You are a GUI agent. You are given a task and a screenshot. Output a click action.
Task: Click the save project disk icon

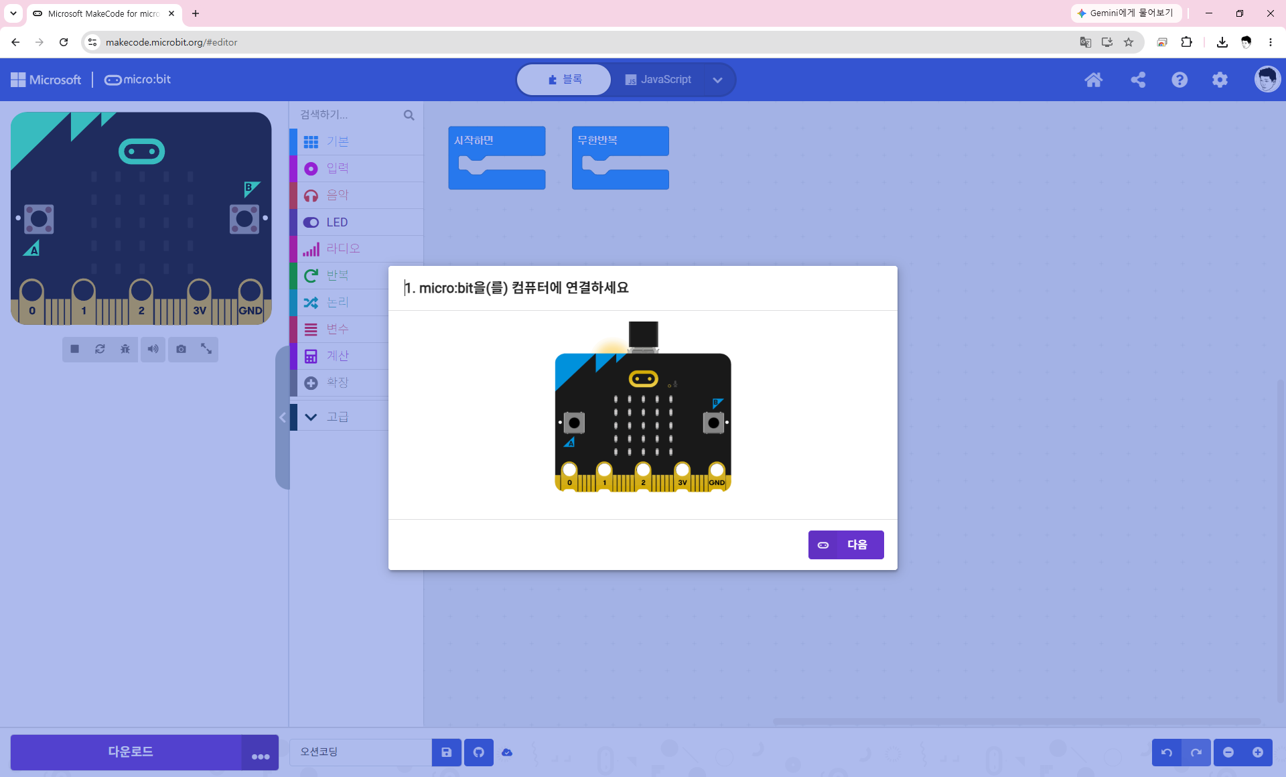447,752
